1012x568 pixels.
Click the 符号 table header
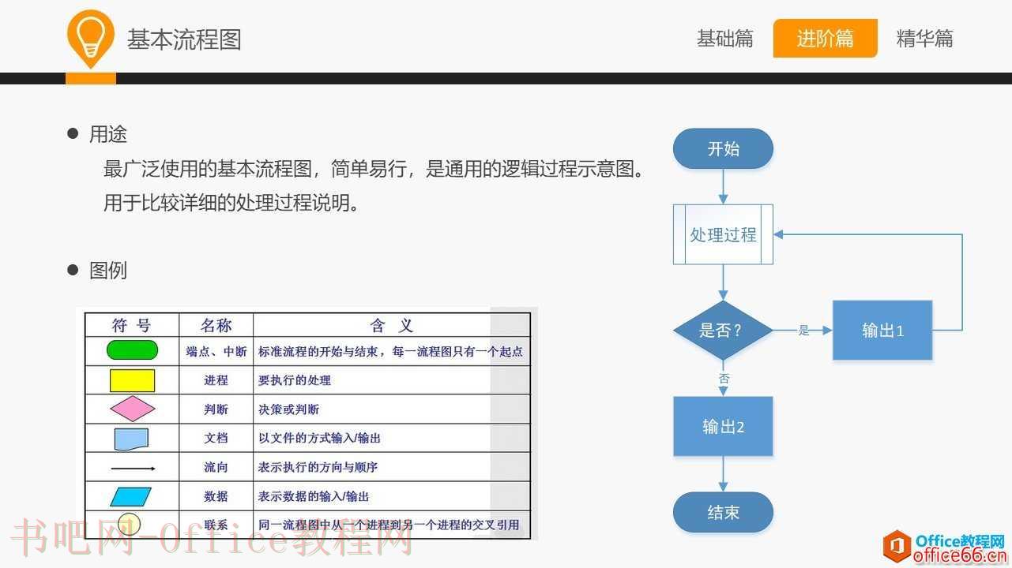click(132, 325)
